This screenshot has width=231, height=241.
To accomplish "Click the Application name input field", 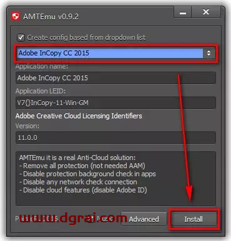I will pos(115,78).
